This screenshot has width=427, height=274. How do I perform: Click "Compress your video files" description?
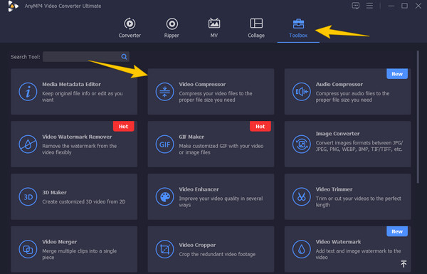216,97
